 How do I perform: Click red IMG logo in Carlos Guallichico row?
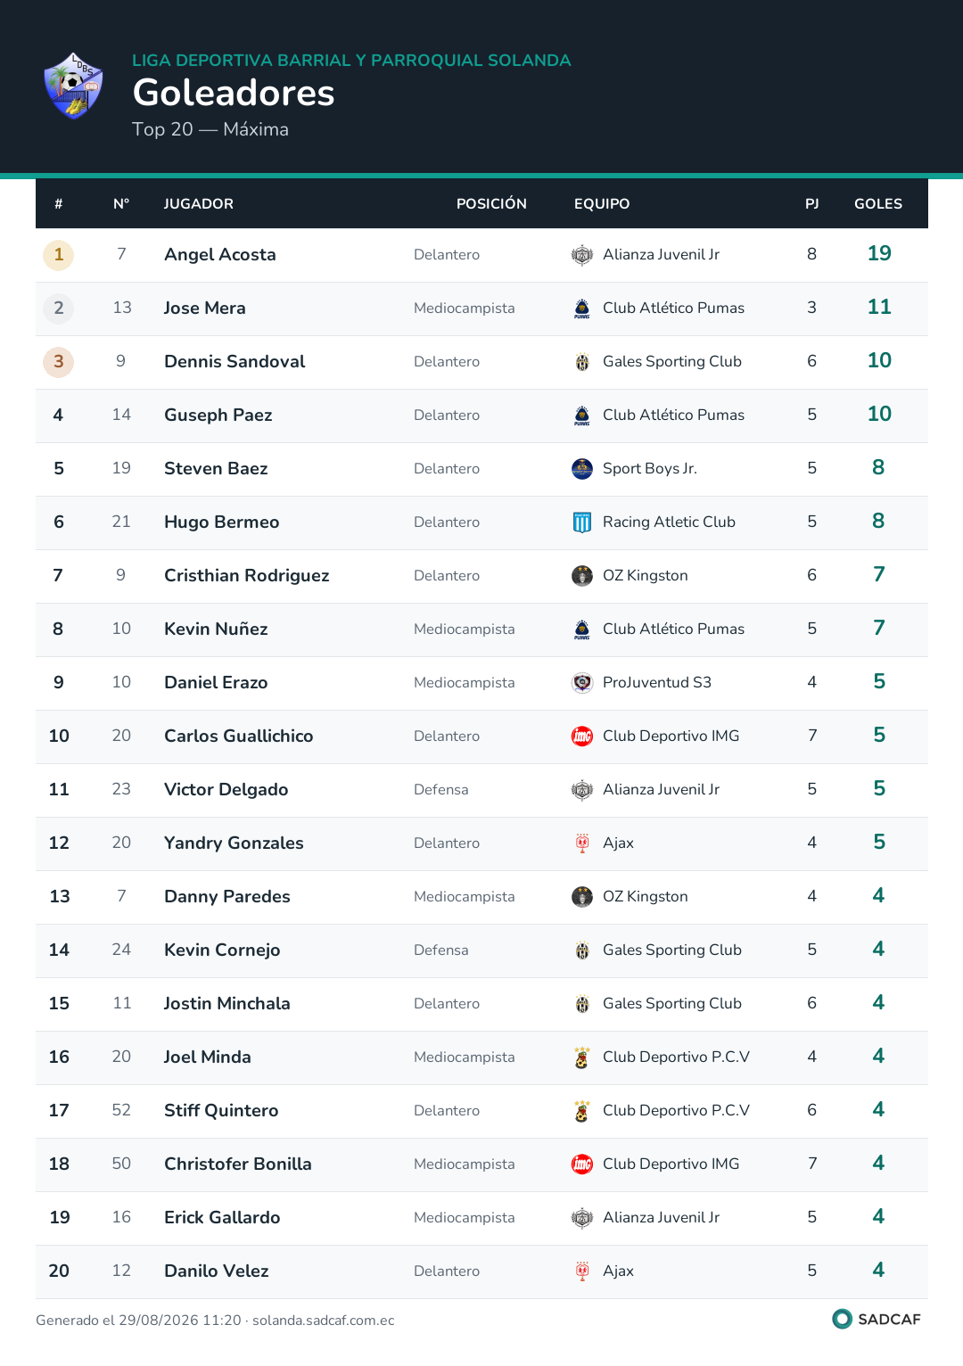tap(582, 736)
